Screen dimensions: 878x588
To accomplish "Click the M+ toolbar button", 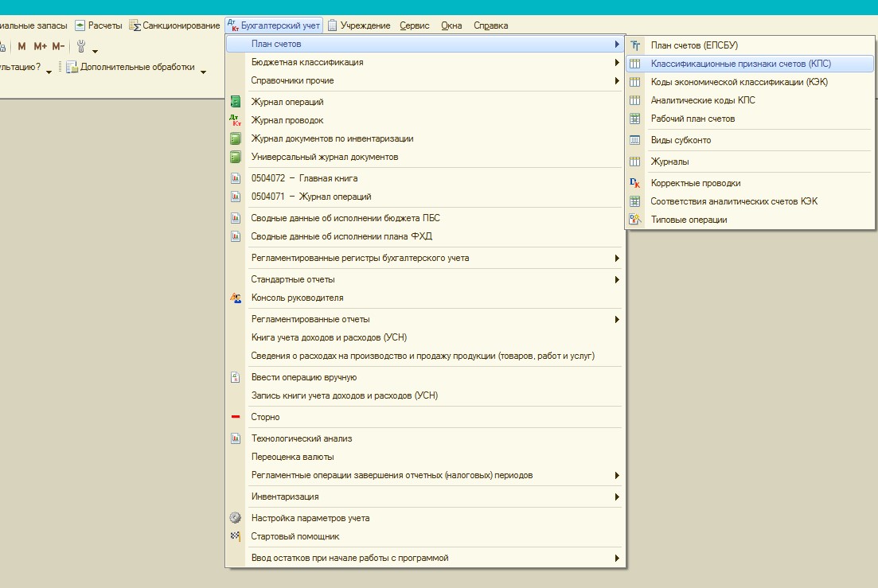I will point(40,46).
